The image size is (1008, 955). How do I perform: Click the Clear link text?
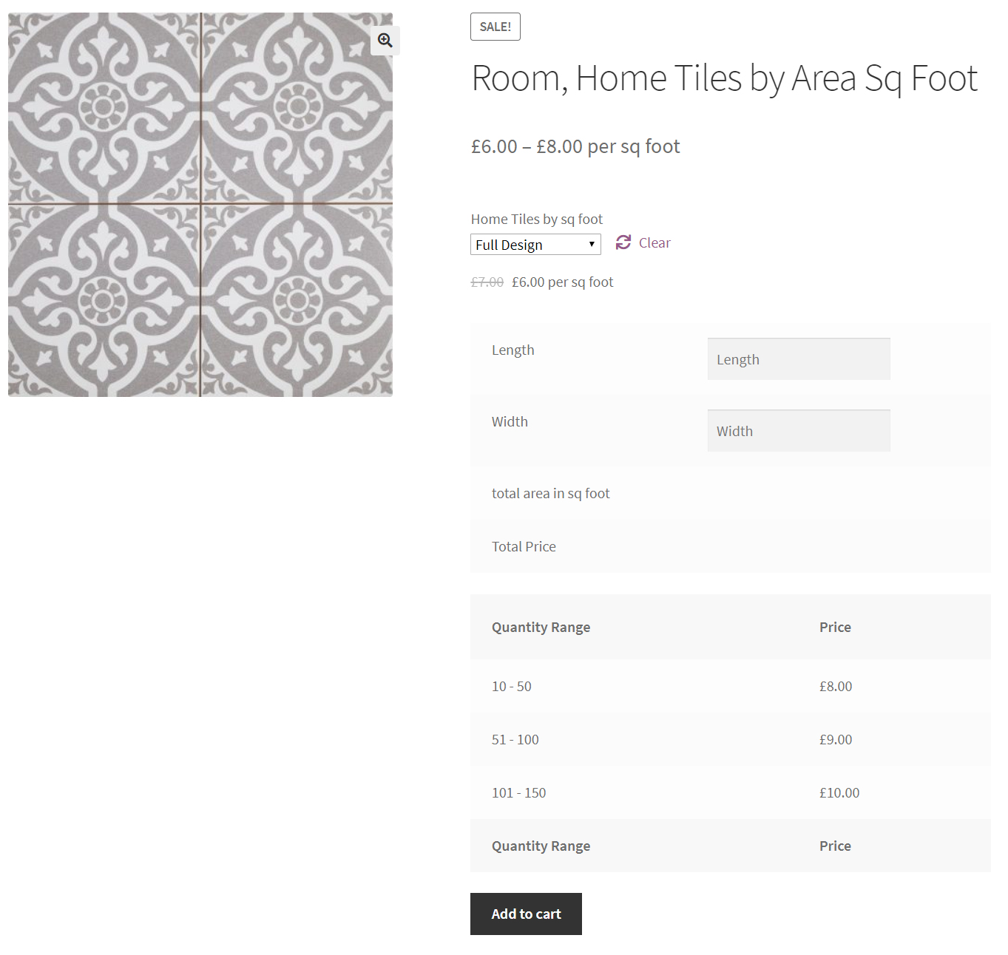pos(654,243)
